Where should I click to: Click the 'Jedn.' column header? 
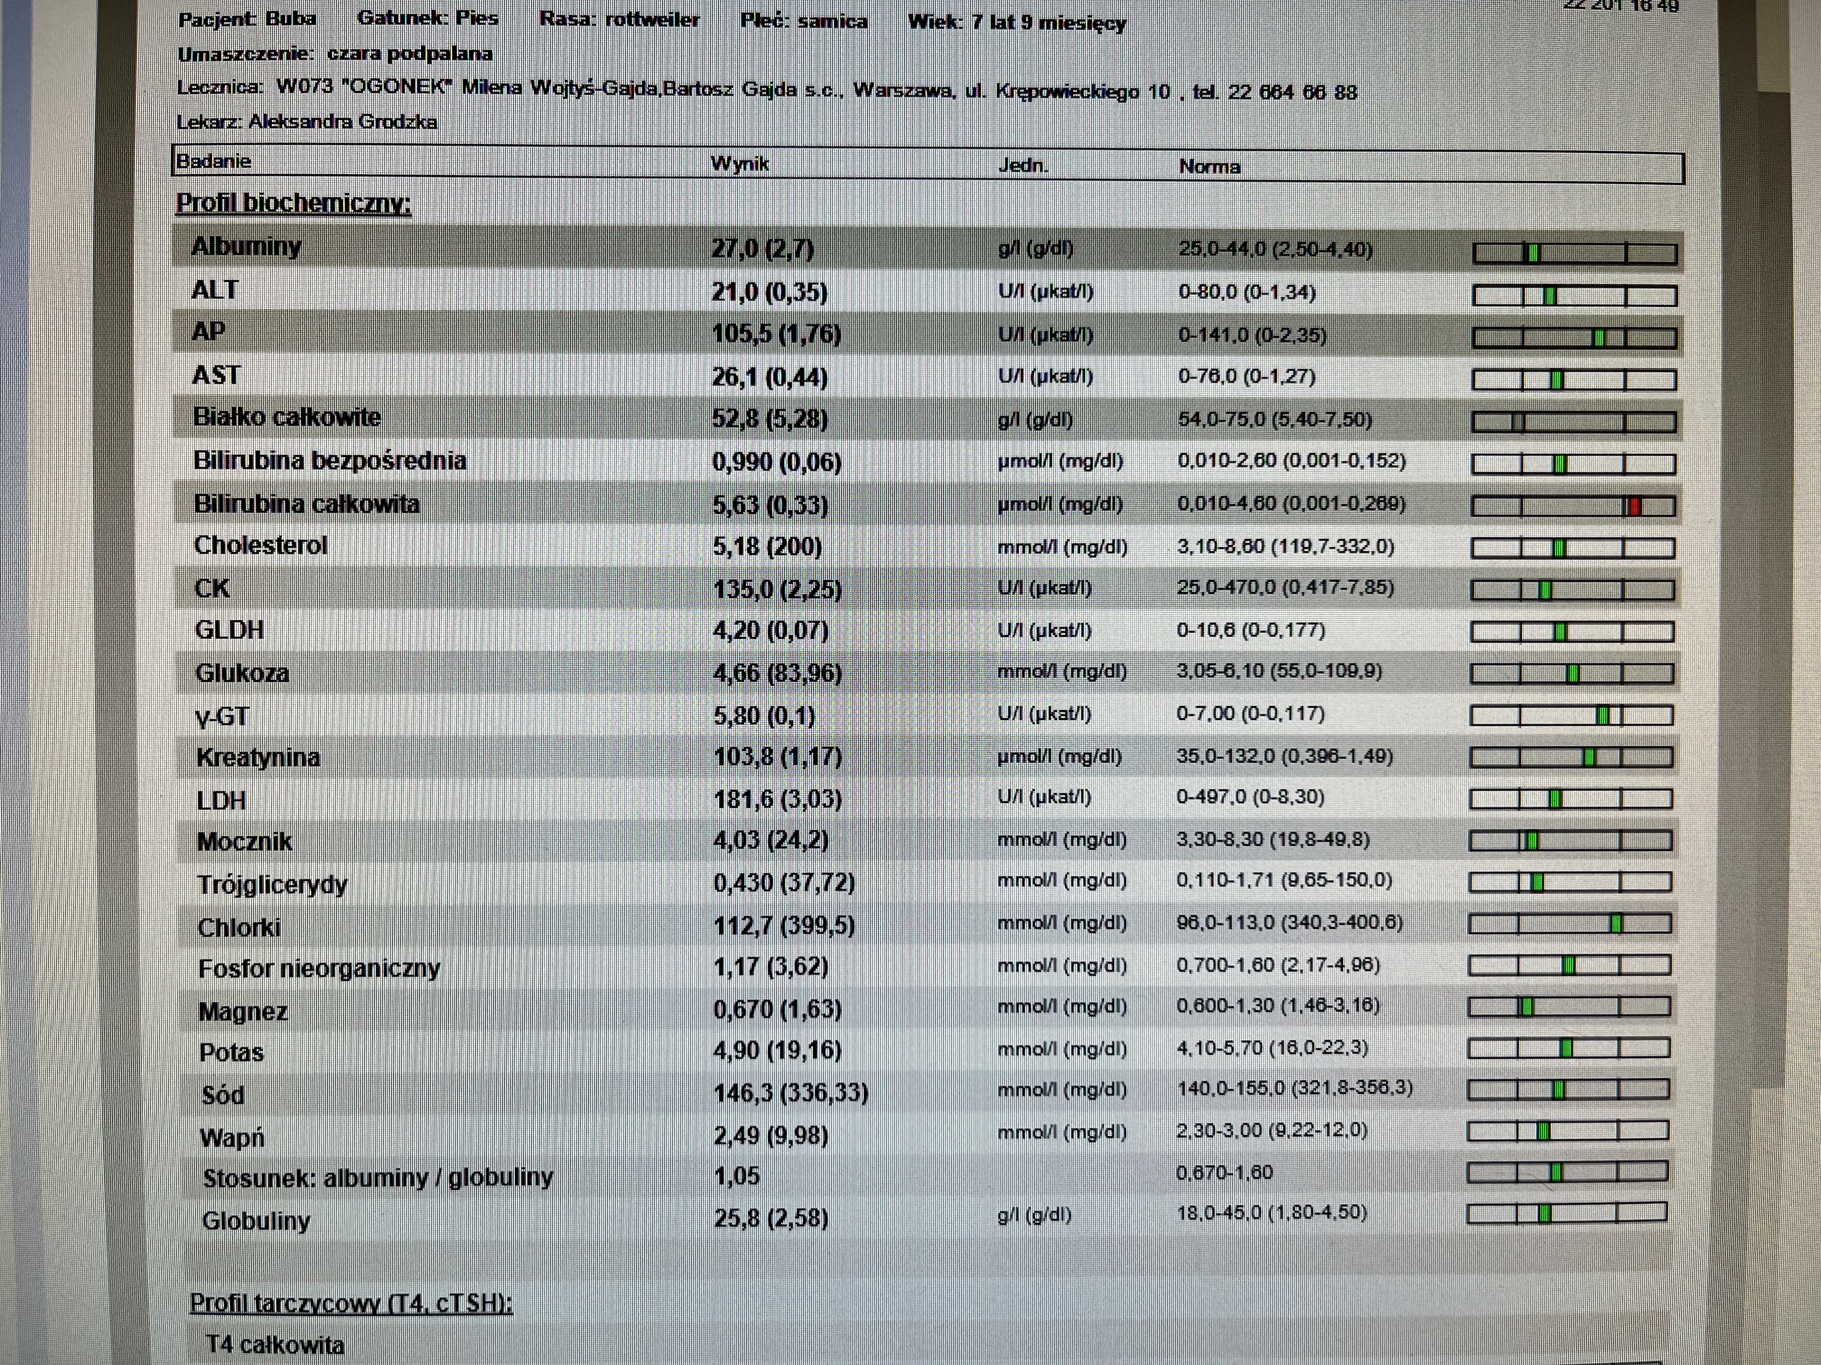coord(1023,165)
